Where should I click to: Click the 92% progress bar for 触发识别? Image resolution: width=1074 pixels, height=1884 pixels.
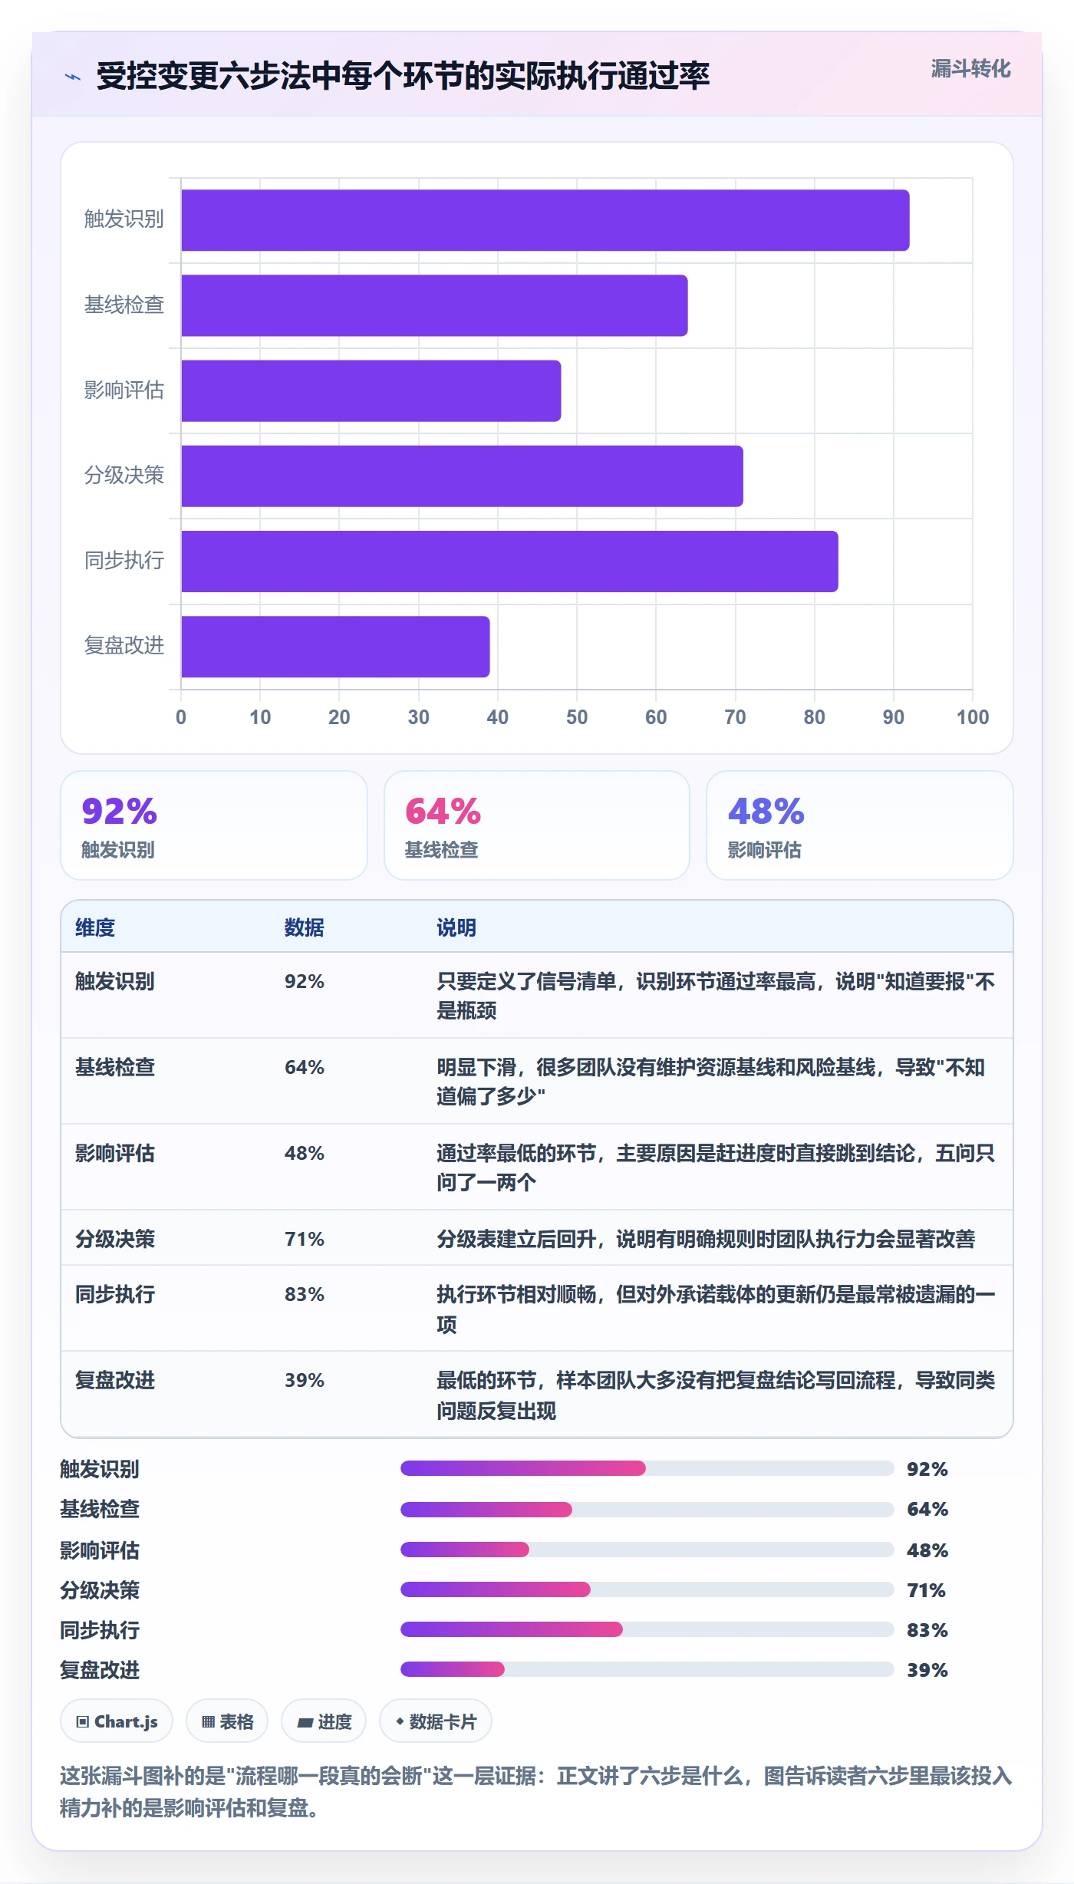tap(647, 1468)
